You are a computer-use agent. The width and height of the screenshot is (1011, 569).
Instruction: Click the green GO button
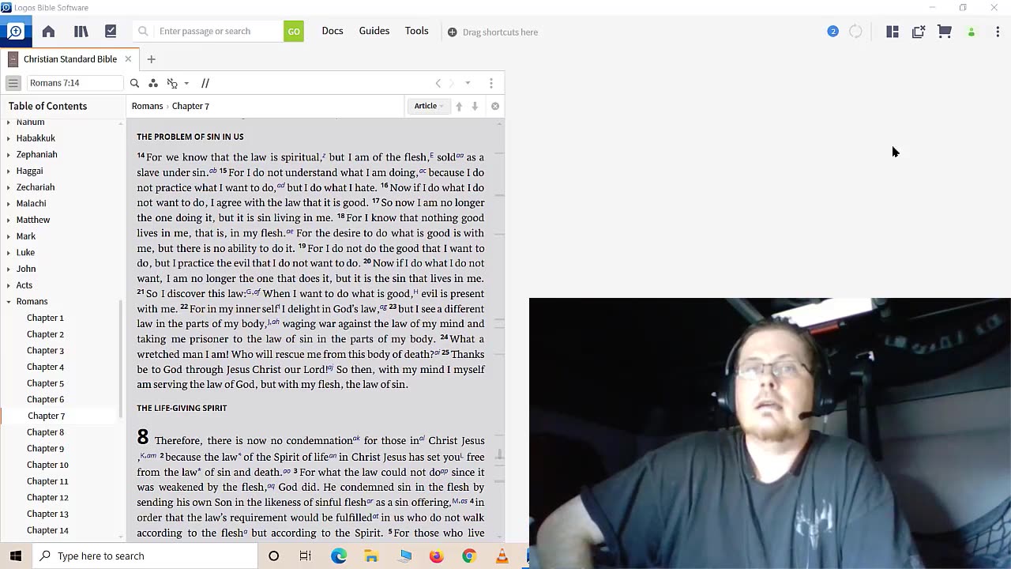click(x=294, y=32)
